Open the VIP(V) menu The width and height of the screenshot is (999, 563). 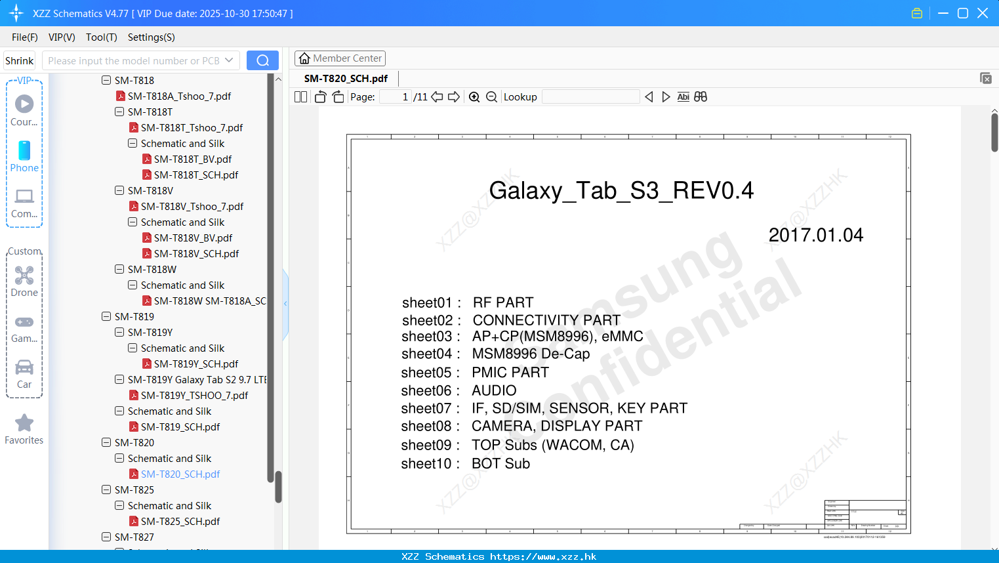coord(62,37)
